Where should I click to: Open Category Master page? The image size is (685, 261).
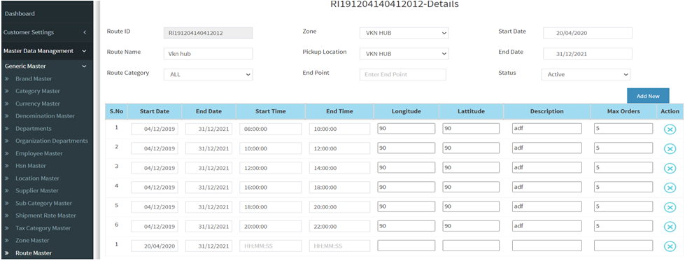pos(38,92)
